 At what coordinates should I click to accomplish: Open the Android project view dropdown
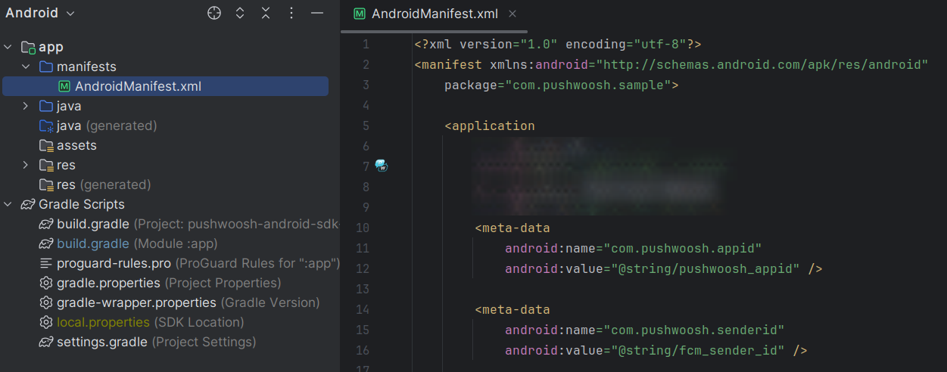pos(40,13)
